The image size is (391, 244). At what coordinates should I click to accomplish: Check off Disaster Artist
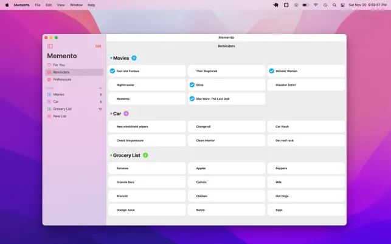(x=272, y=85)
